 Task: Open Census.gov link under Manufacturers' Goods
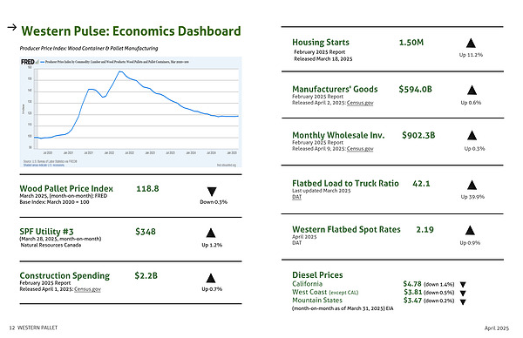360,103
